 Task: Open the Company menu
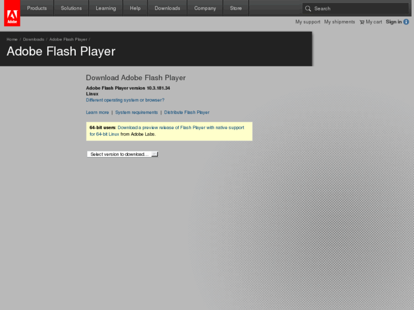point(205,8)
